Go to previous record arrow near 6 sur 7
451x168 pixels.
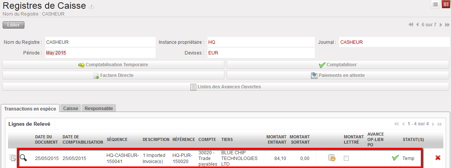(417, 25)
